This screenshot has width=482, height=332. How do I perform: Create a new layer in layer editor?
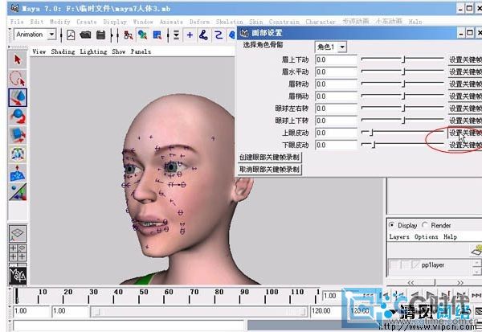476,250
